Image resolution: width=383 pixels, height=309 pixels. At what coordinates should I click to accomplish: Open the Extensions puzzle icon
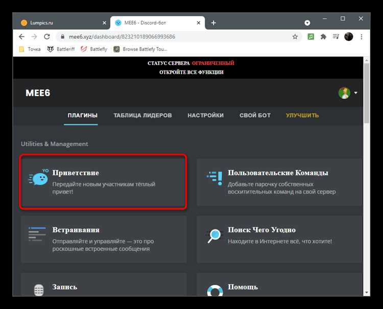click(x=323, y=37)
